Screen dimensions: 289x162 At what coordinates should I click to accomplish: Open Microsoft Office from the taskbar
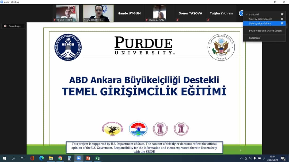[x=32, y=158]
